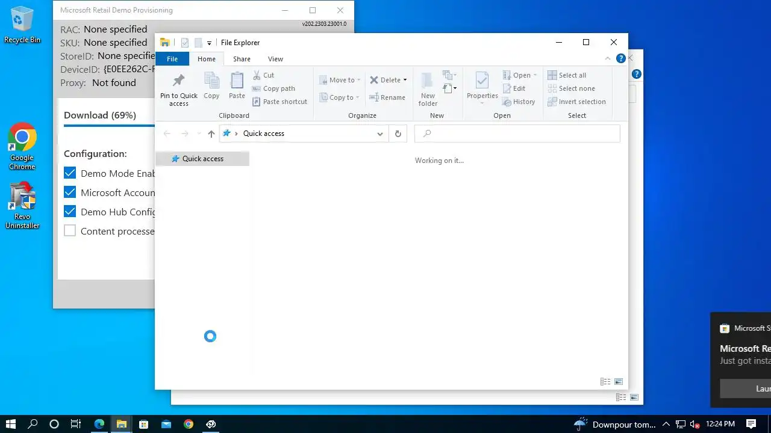
Task: Click the Back navigation arrow
Action: 167,134
